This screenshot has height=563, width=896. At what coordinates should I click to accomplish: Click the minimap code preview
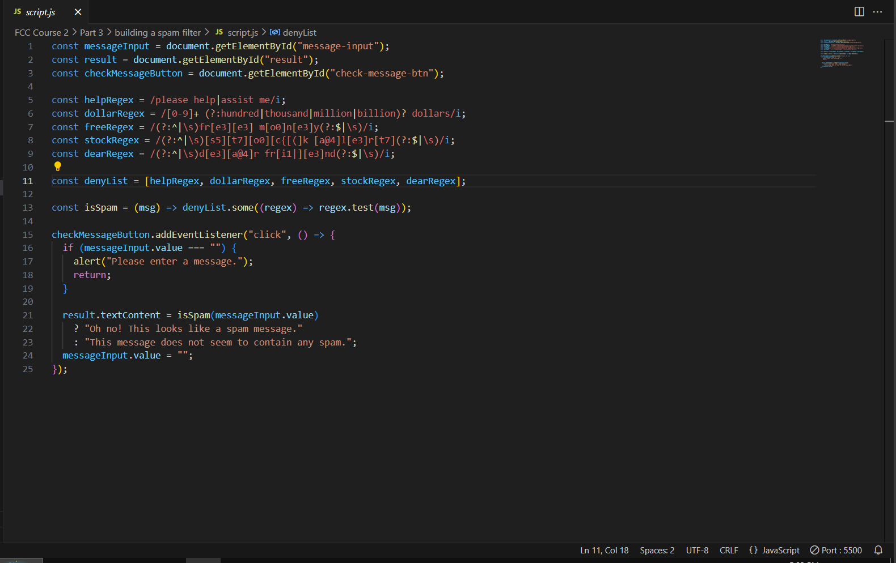(842, 53)
